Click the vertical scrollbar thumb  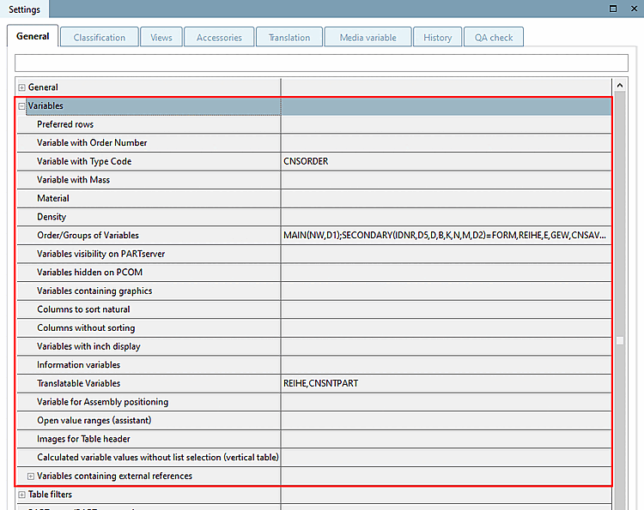pyautogui.click(x=620, y=340)
